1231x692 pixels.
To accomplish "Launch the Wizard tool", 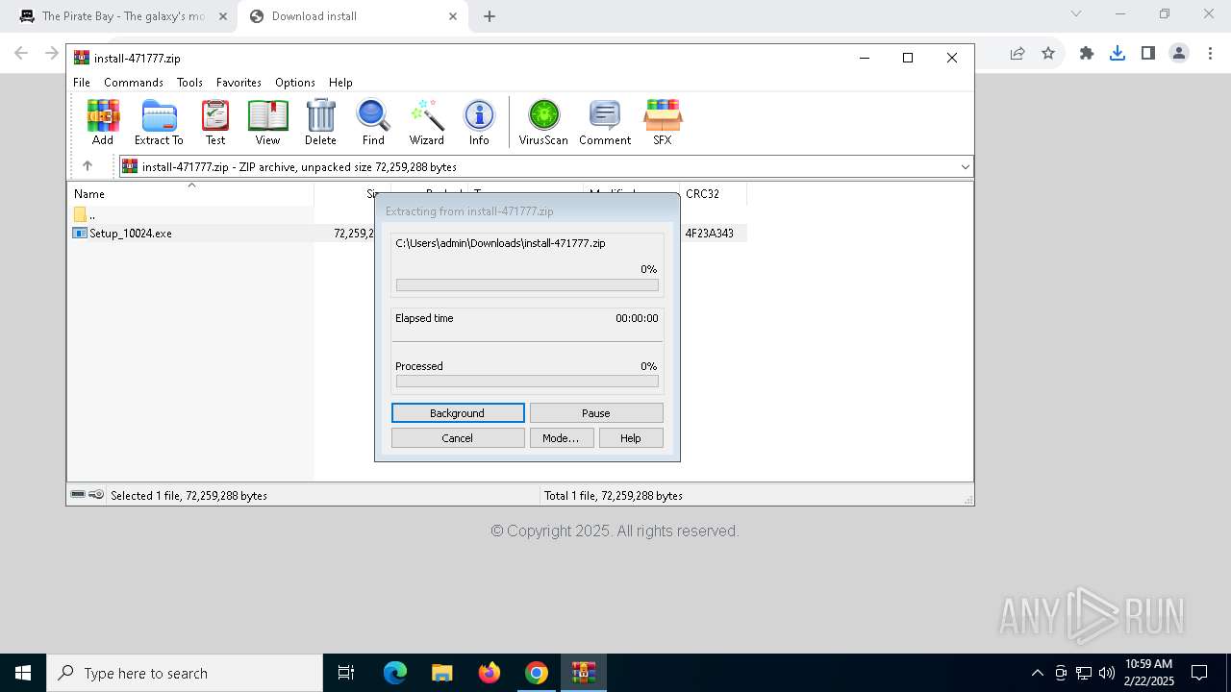I will 426,122.
